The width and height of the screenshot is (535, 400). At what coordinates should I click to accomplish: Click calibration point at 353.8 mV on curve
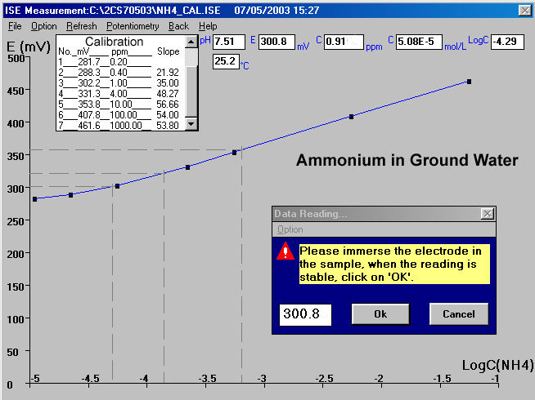pos(235,153)
